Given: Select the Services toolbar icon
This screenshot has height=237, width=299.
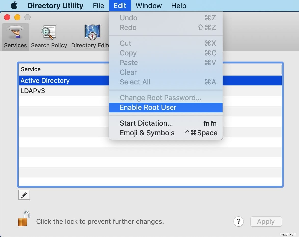Looking at the screenshot, I should coord(15,37).
